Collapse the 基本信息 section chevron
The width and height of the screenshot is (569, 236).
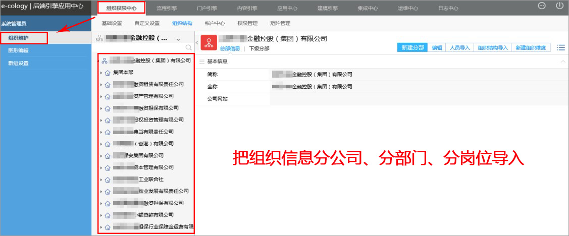(x=562, y=62)
